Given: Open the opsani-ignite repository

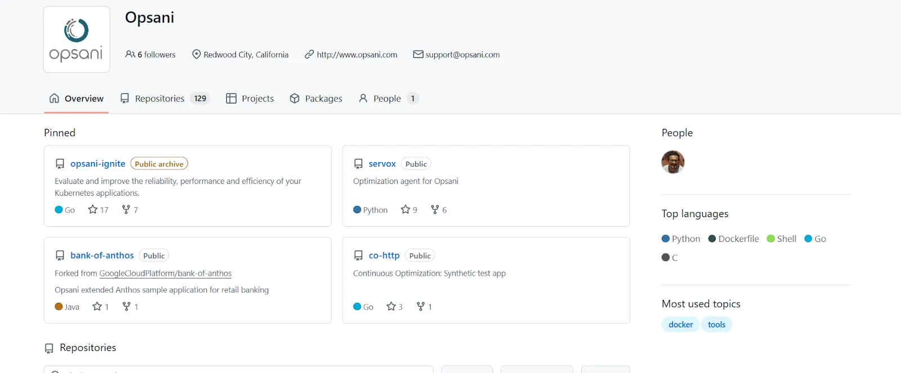Looking at the screenshot, I should (97, 164).
